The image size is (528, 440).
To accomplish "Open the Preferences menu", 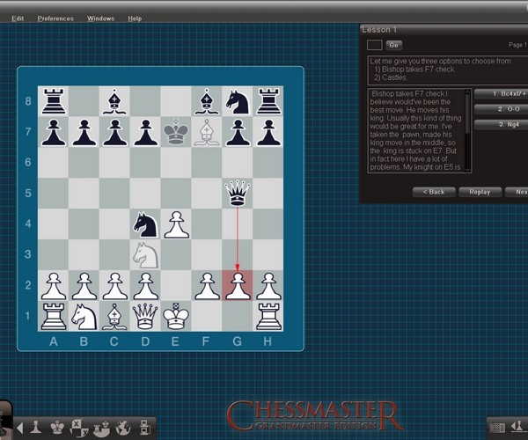I will [55, 18].
